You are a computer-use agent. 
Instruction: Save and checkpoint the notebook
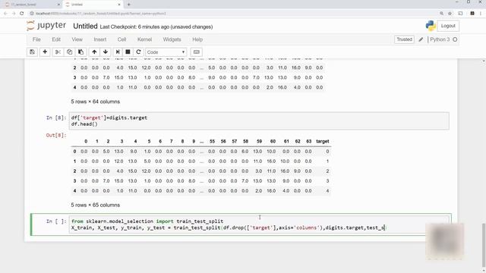tap(32, 52)
